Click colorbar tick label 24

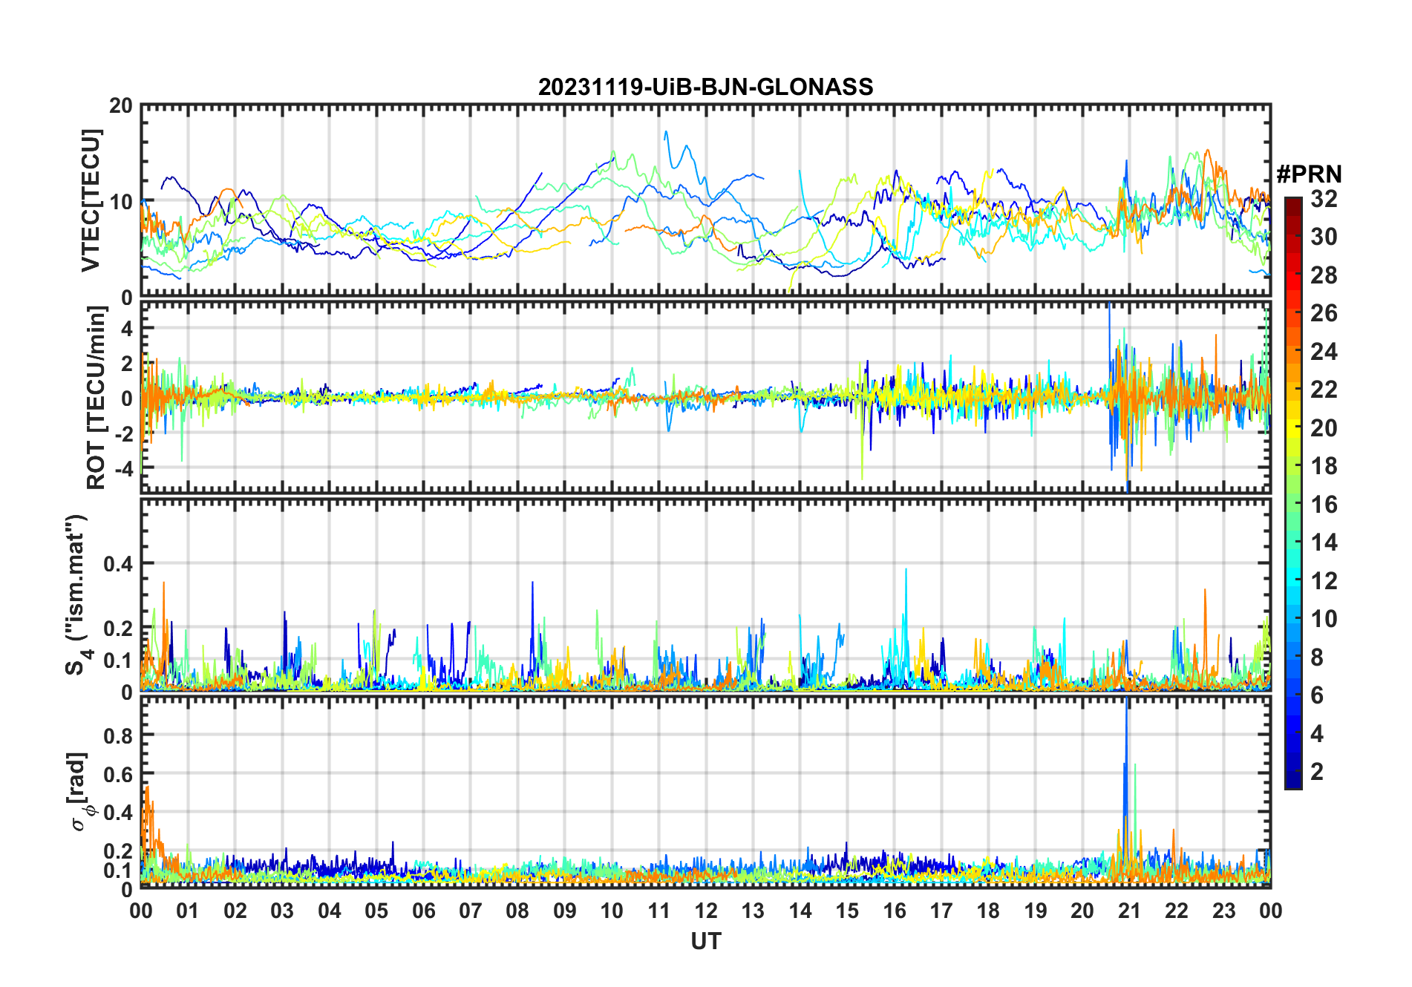click(x=1324, y=351)
